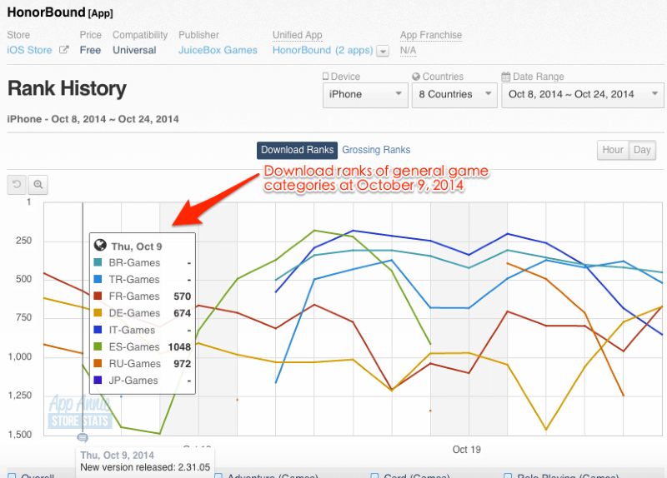The image size is (667, 478).
Task: Open the HonorBound (2 apps) link
Action: point(323,50)
